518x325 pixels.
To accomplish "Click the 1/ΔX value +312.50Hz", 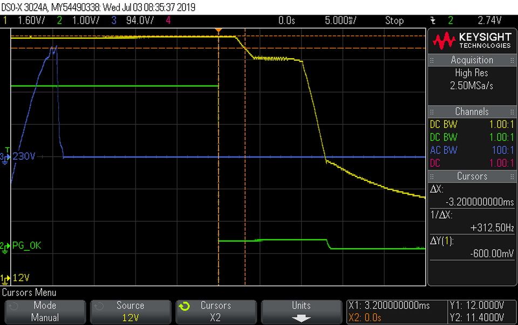I will tap(492, 228).
